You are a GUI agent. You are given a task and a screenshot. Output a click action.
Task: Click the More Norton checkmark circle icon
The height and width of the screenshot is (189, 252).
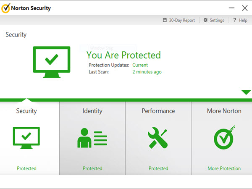pyautogui.click(x=224, y=138)
